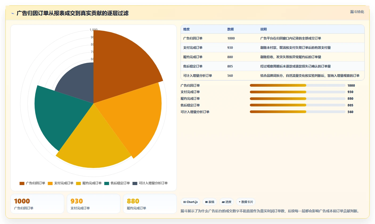
Task: Click the 维度 column header
Action: (x=186, y=29)
